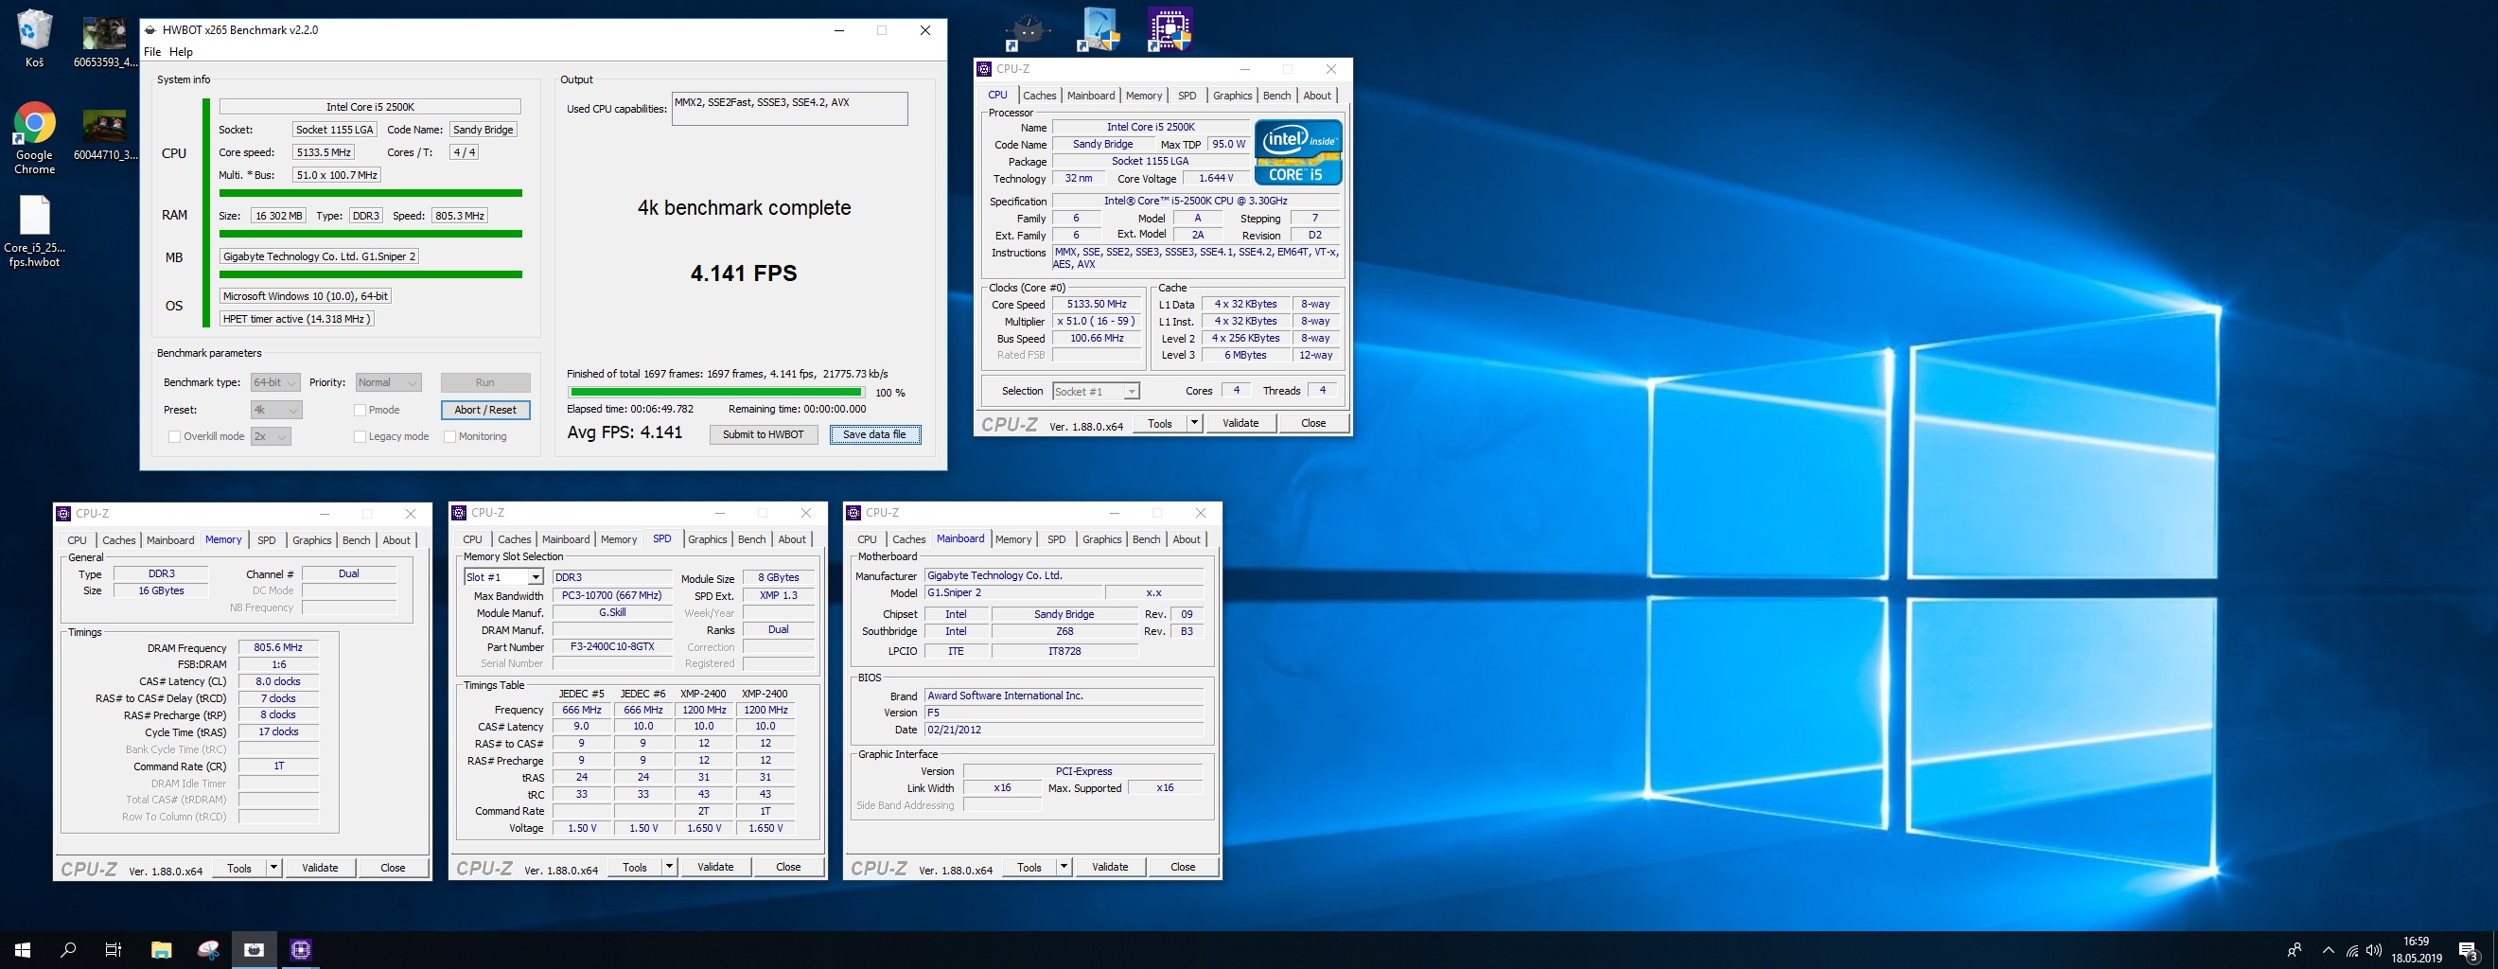
Task: Click the CPU-Z SPD window title icon
Action: pos(460,512)
